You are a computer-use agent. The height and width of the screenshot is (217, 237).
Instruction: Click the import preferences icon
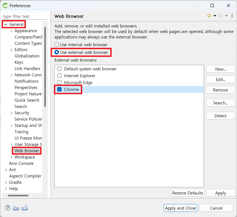[16, 208]
